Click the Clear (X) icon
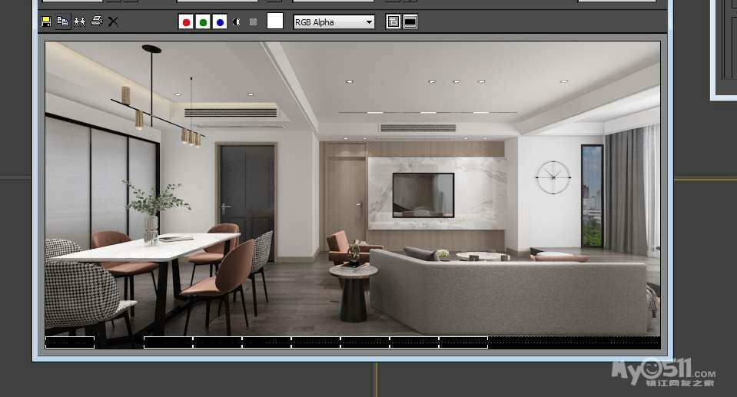The height and width of the screenshot is (397, 737). tap(113, 22)
